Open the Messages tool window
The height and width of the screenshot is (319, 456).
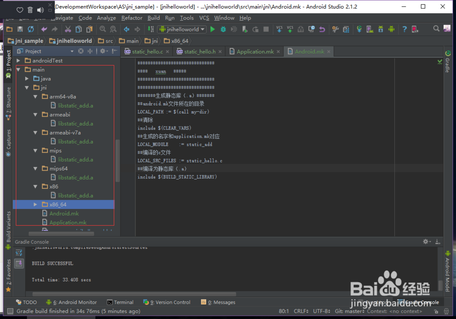point(218,302)
